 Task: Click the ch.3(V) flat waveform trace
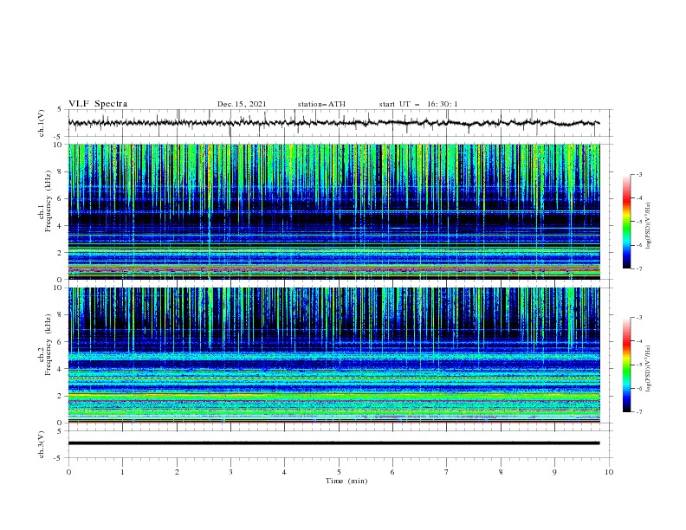[333, 443]
